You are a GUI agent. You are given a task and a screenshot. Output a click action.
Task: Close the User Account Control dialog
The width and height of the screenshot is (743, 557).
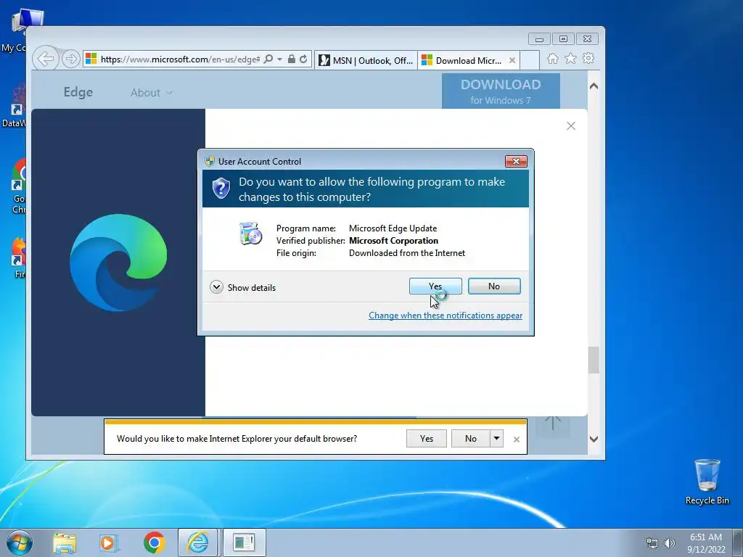point(516,162)
